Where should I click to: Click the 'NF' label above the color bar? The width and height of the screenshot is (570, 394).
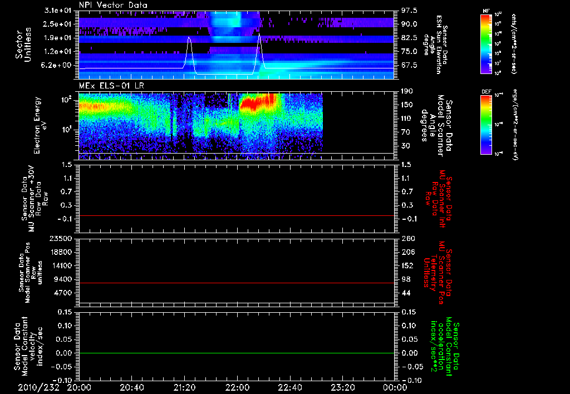click(487, 11)
